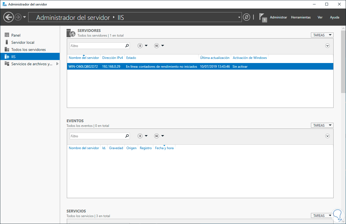The height and width of the screenshot is (224, 346).
Task: Click the IP address 192.168.0.29 cell
Action: pos(111,67)
